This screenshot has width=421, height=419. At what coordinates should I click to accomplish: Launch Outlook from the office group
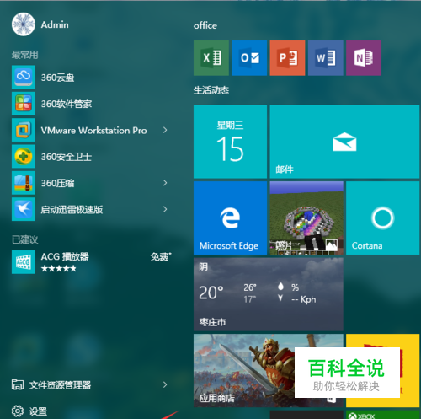tap(249, 58)
